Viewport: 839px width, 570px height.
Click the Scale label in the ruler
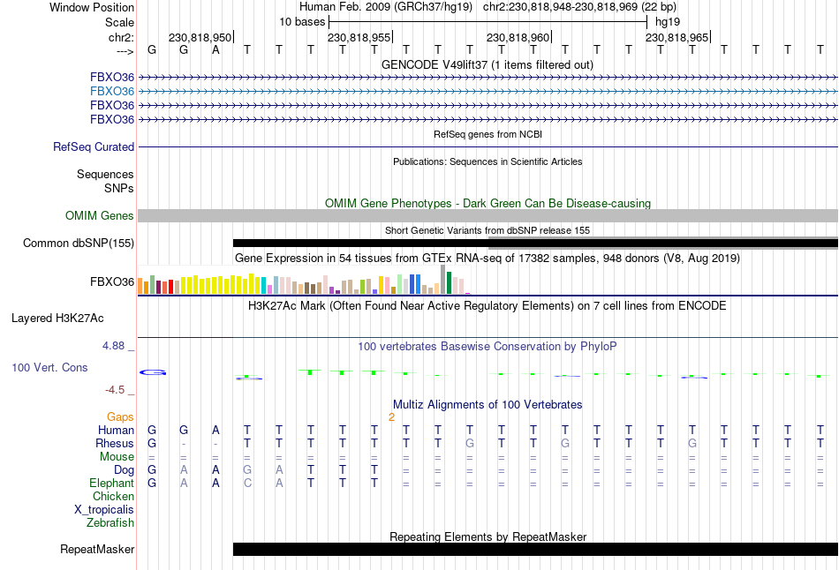[x=119, y=22]
